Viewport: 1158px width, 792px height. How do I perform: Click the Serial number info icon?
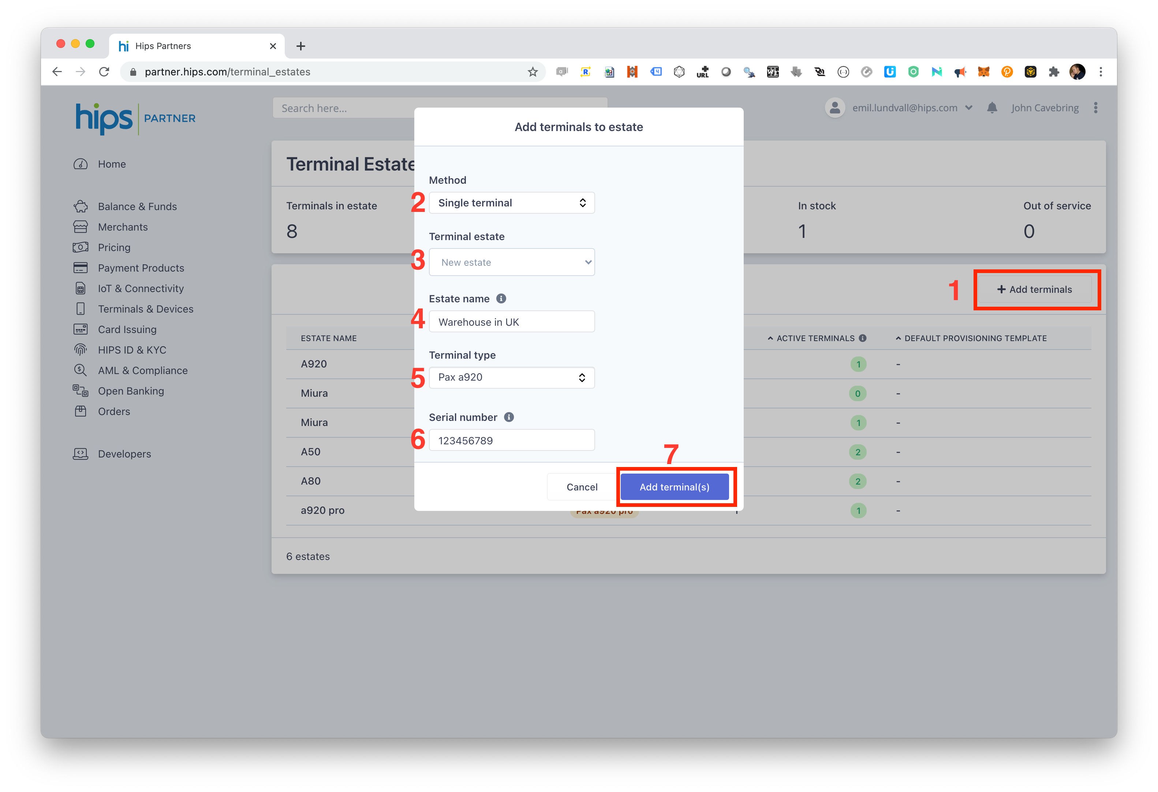[x=509, y=417]
